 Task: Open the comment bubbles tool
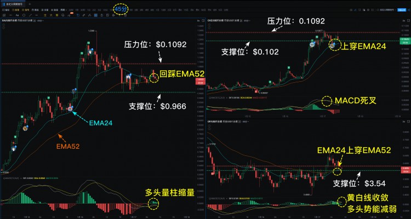(x=63, y=15)
